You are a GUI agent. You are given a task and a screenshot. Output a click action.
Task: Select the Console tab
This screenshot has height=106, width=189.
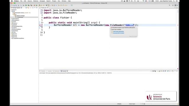(x=64, y=71)
